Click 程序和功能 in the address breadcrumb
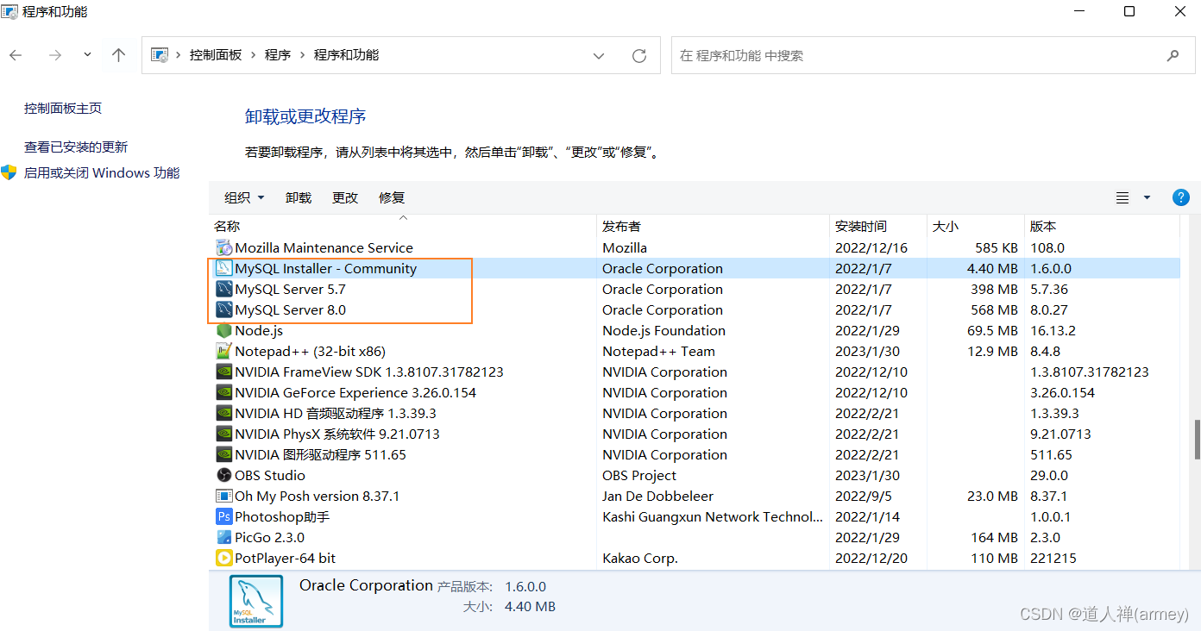The width and height of the screenshot is (1201, 631). click(x=346, y=55)
